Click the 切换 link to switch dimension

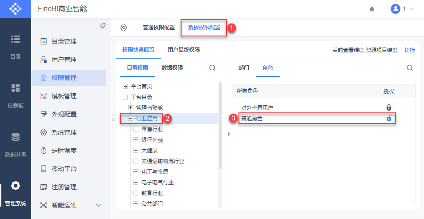[x=410, y=50]
